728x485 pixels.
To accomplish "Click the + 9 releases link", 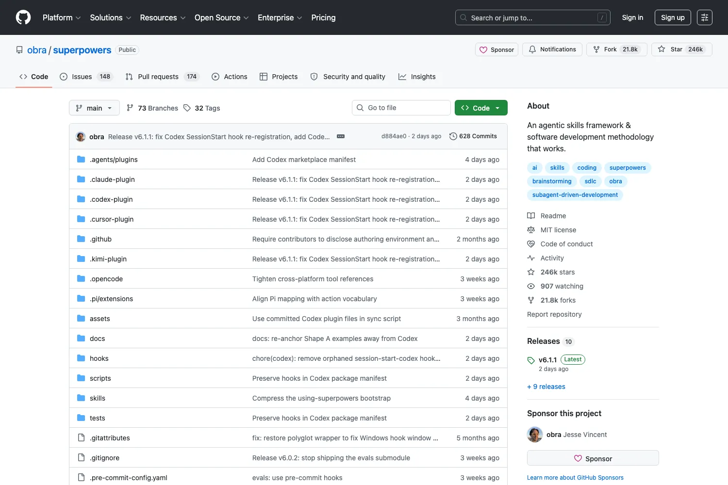I will pyautogui.click(x=546, y=387).
